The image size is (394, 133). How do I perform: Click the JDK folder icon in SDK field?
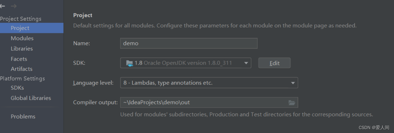[x=130, y=63]
